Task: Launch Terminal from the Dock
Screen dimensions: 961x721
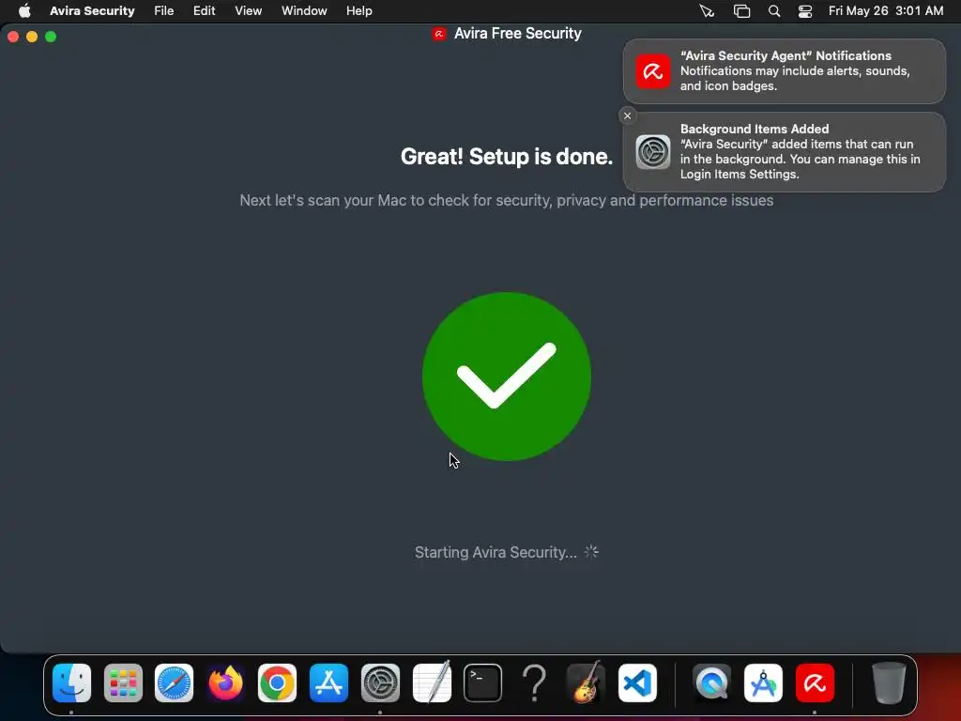Action: click(x=483, y=683)
